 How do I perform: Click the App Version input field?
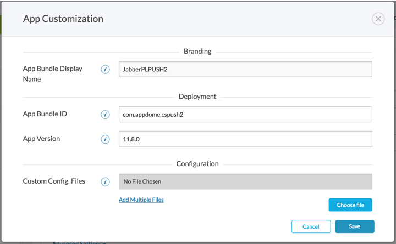pyautogui.click(x=245, y=139)
